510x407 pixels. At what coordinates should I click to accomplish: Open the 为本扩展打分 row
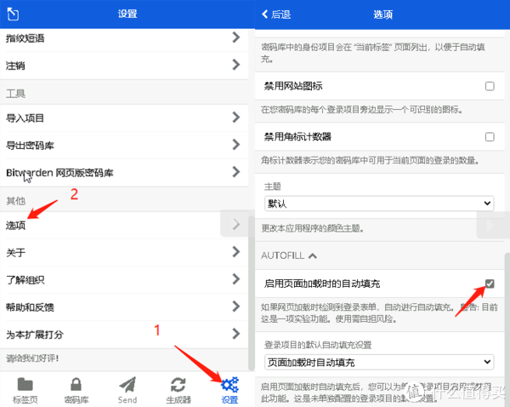click(124, 335)
